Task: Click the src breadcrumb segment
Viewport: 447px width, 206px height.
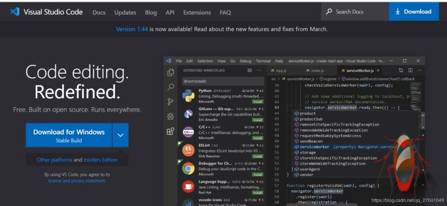Action: pyautogui.click(x=274, y=79)
